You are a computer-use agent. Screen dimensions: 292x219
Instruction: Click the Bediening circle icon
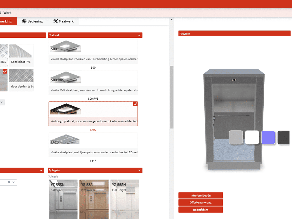coord(24,21)
